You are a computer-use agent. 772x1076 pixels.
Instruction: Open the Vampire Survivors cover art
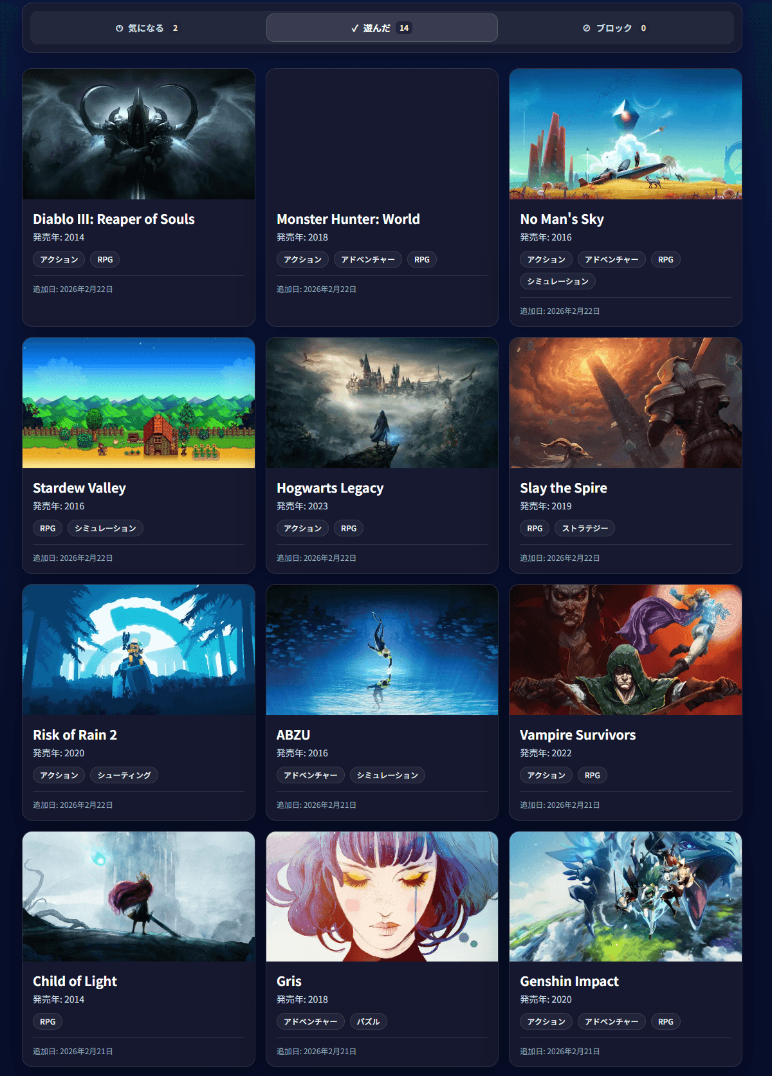click(x=625, y=650)
